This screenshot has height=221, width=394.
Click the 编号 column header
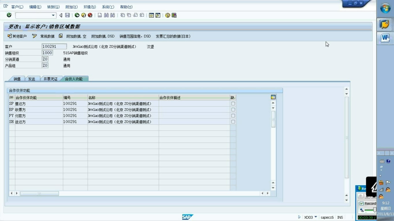[75, 97]
